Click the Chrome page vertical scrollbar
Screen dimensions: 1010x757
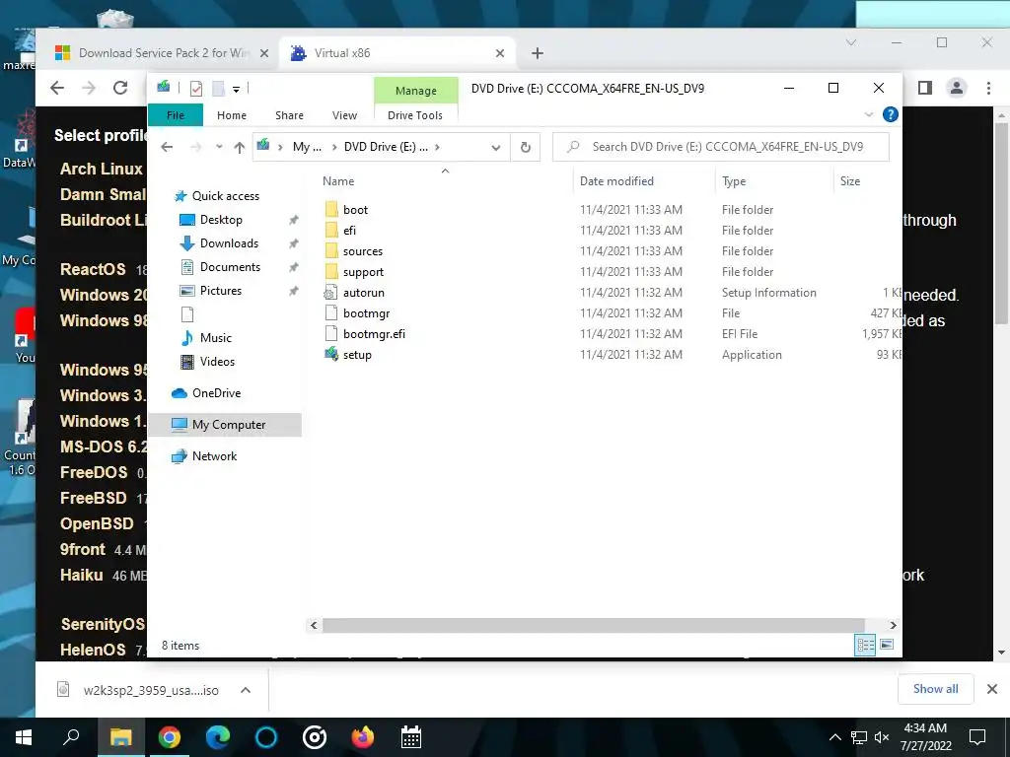(1001, 222)
